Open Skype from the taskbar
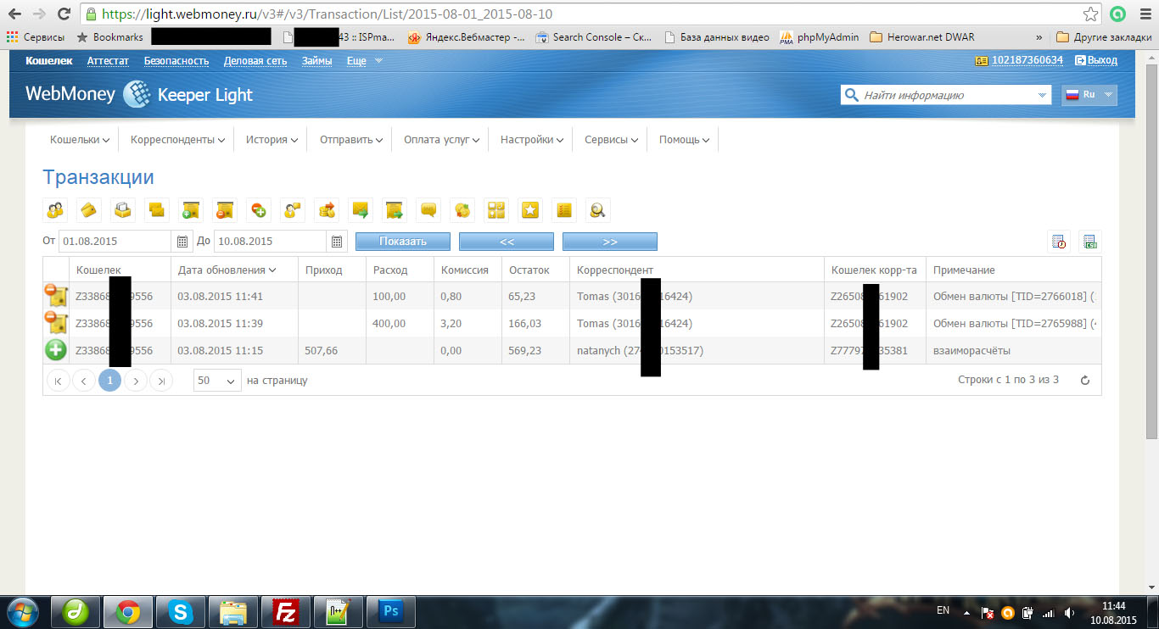This screenshot has width=1159, height=629. (181, 611)
